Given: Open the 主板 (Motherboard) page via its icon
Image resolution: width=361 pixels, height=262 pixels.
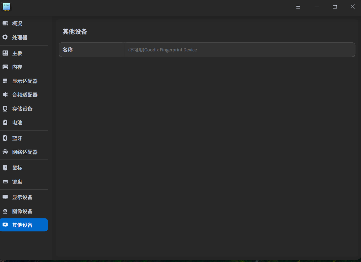Looking at the screenshot, I should (5, 53).
